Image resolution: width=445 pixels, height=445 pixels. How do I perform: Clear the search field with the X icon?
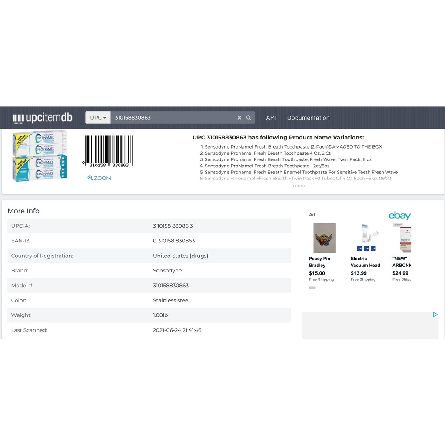point(239,118)
